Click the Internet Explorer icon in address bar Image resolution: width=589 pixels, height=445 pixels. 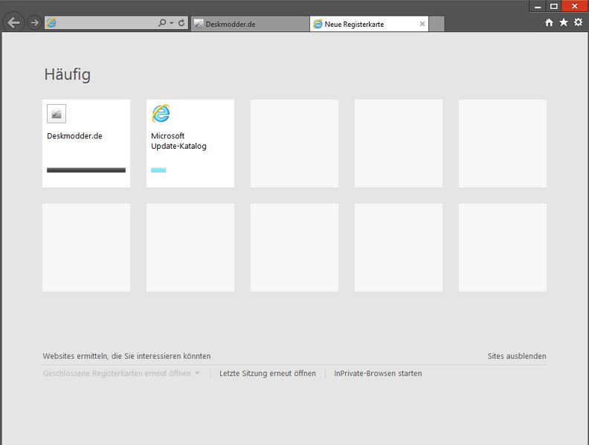click(x=51, y=23)
